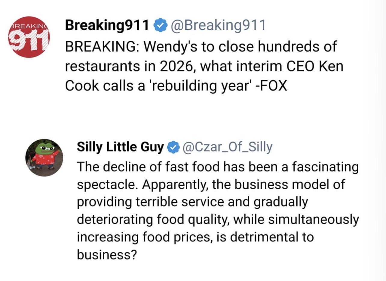Screen dimensions: 386x281
Task: Click the verified badge beside Silly Little Guy
Action: [173, 147]
